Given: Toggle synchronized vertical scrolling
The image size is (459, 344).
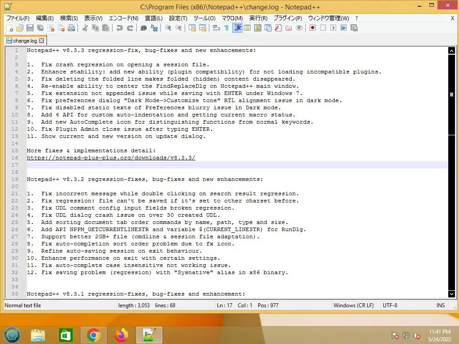Looking at the screenshot, I should coord(192,28).
